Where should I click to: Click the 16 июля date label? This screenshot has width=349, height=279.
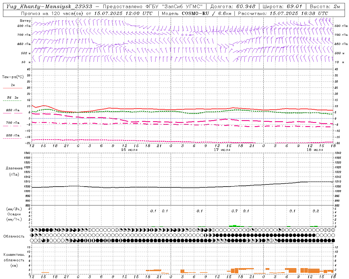tap(130, 150)
